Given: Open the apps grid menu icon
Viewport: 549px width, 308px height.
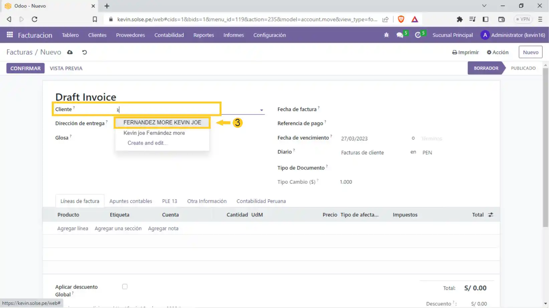Looking at the screenshot, I should (x=10, y=35).
